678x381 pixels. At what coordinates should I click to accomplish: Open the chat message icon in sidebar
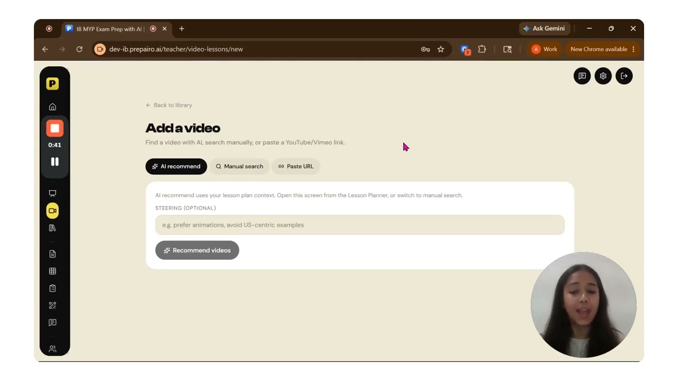(52, 323)
